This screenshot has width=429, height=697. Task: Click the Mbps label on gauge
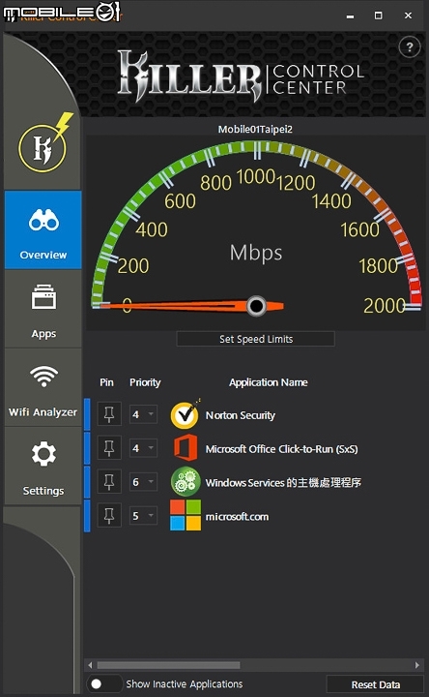pos(256,253)
